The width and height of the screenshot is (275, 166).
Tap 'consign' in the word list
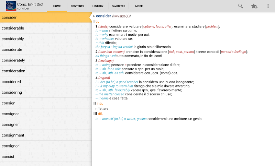(46, 103)
